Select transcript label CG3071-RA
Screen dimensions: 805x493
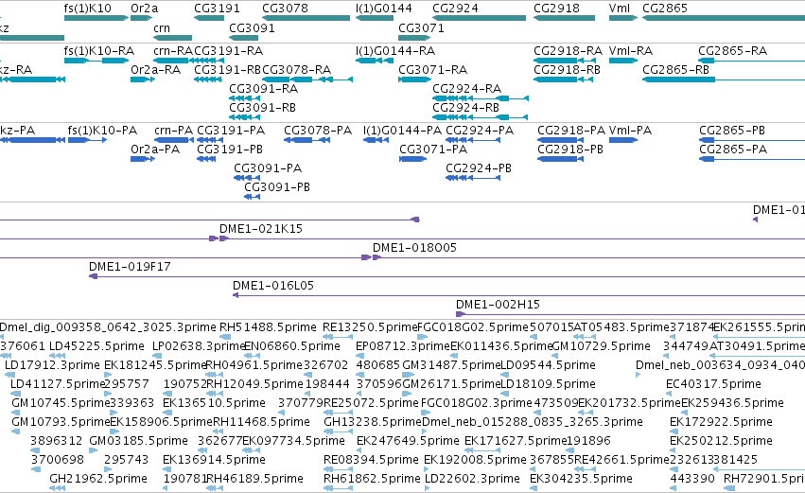point(433,70)
